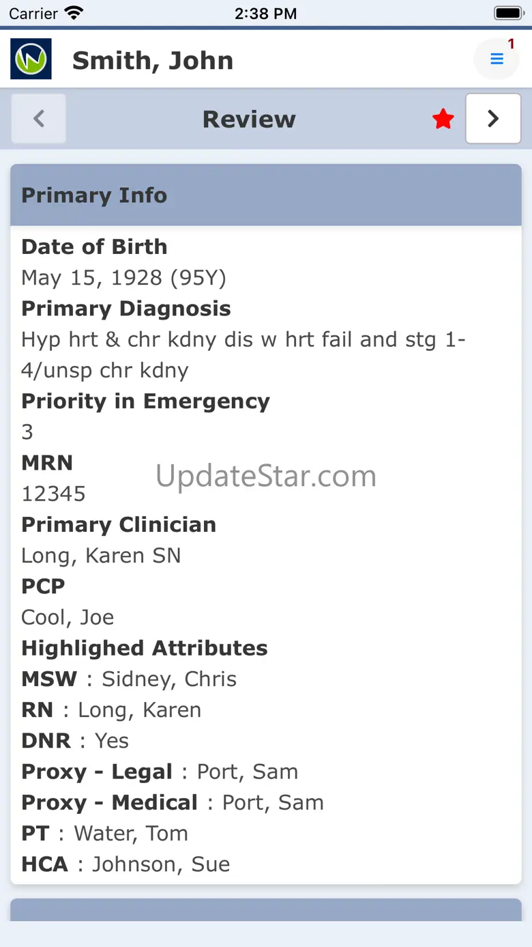Tap the 2:38 PM status bar clock
Viewport: 532px width, 947px height.
265,13
